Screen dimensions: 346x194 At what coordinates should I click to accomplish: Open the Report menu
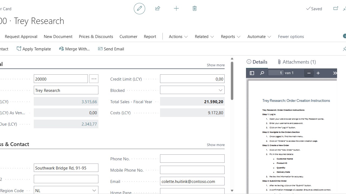point(150,37)
